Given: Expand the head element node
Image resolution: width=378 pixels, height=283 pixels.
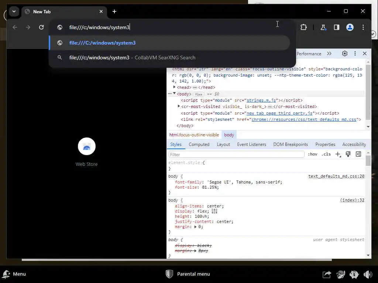Looking at the screenshot, I should 174,87.
